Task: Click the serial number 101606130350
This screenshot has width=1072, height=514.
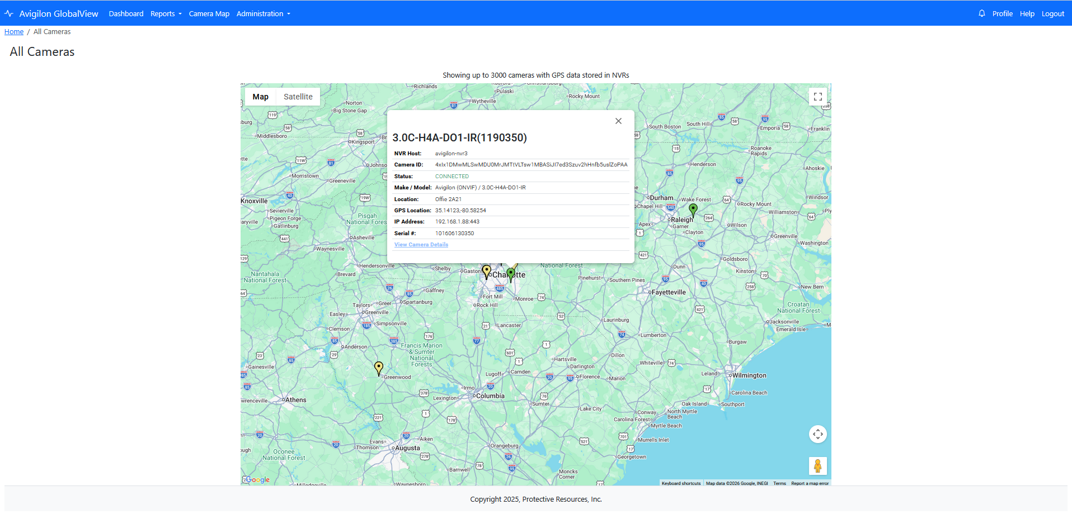Action: (454, 234)
